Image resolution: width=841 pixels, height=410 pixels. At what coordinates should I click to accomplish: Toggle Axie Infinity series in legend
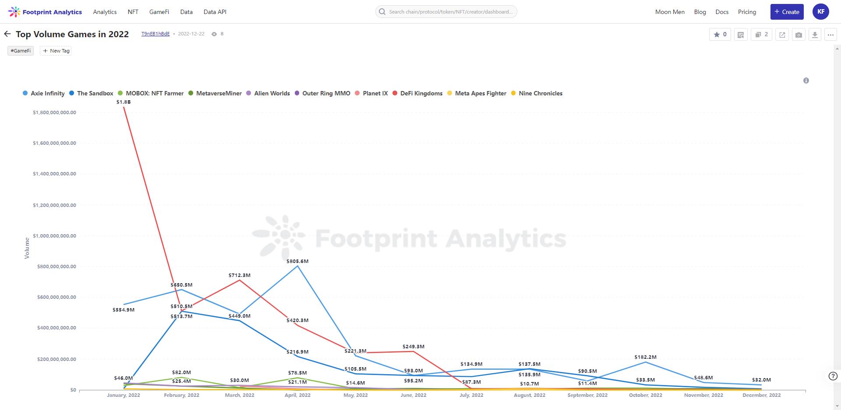point(44,93)
